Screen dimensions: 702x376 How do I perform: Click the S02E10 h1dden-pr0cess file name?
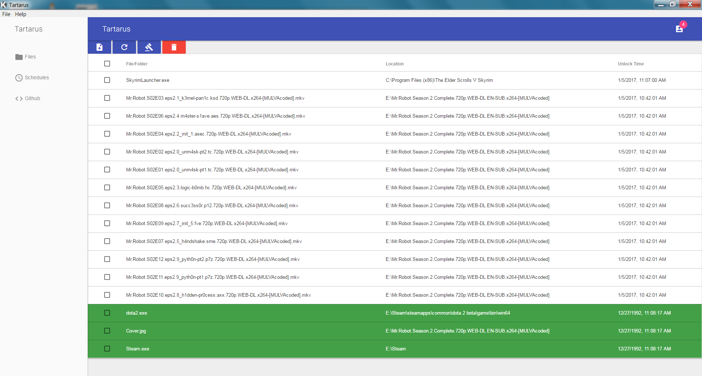pos(219,295)
